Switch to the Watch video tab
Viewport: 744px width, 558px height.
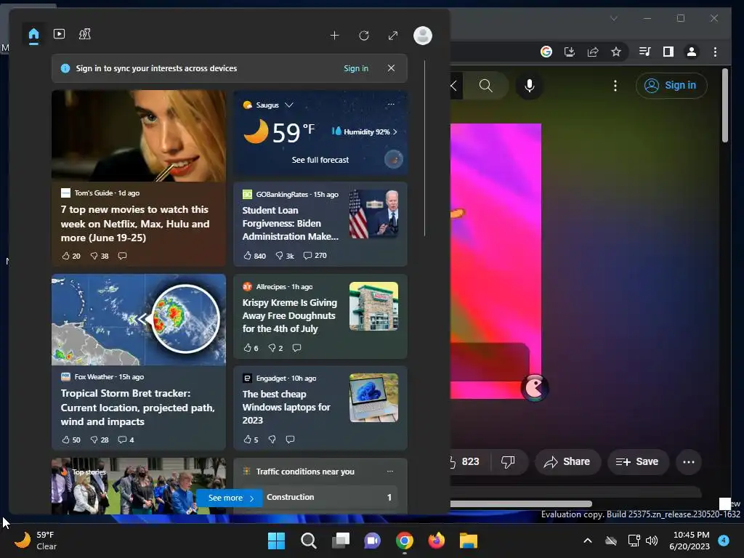(x=60, y=34)
